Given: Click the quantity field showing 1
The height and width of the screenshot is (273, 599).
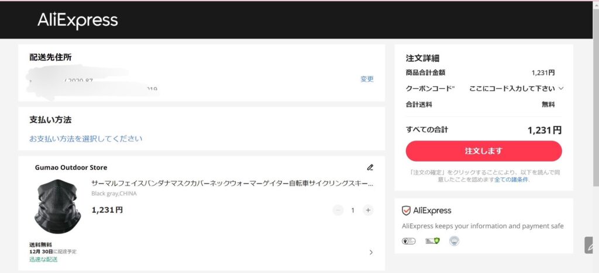Looking at the screenshot, I should tap(353, 210).
